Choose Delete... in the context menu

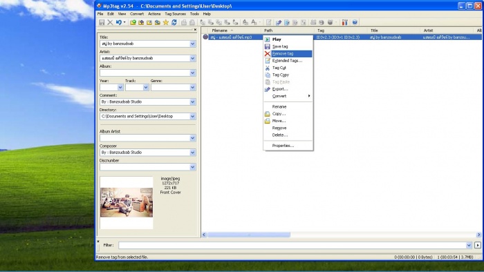click(288, 135)
